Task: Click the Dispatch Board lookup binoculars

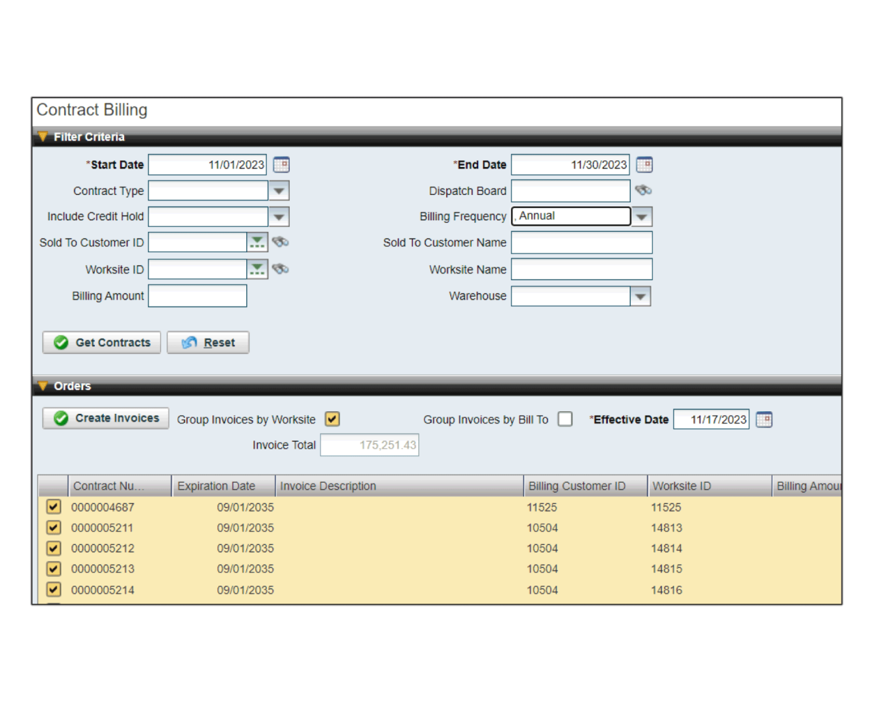Action: (643, 190)
